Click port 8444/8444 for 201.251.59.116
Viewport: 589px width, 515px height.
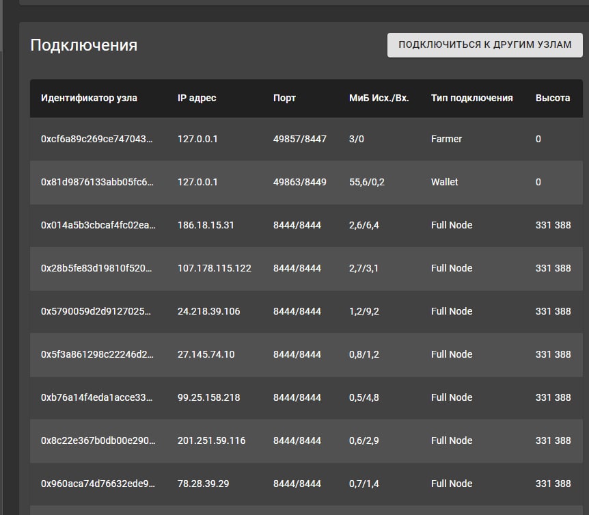(297, 440)
